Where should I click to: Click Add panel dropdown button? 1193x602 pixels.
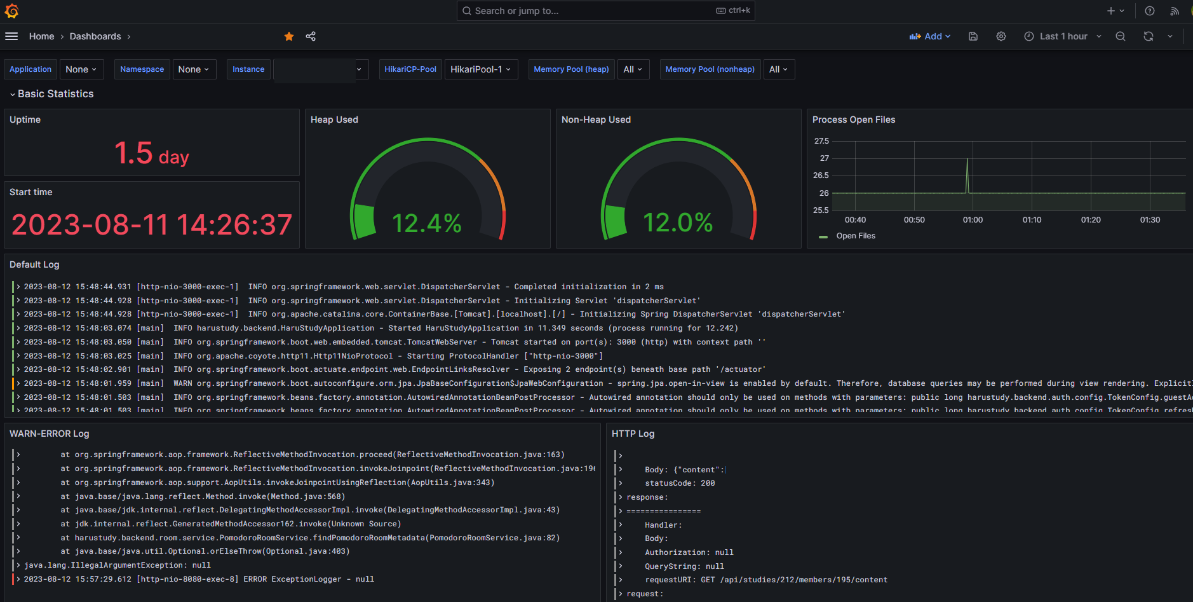[x=930, y=36]
